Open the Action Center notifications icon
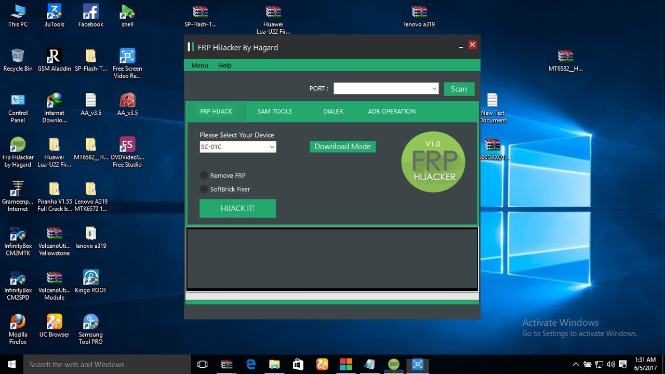Image resolution: width=665 pixels, height=374 pixels. coord(623,364)
